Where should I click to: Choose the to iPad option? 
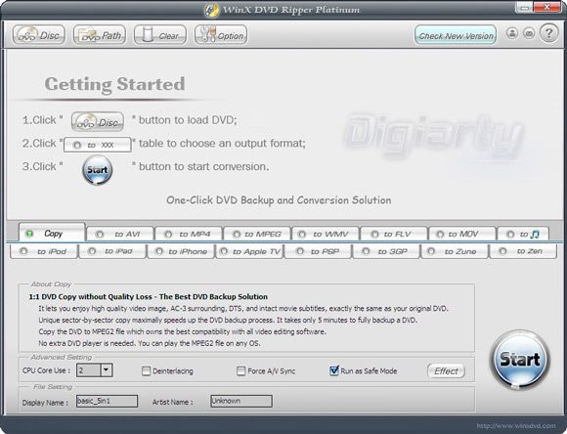tap(112, 251)
